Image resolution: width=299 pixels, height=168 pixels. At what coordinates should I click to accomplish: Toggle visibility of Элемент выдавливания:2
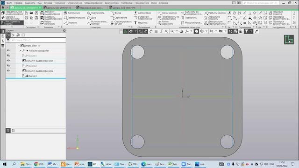pos(8,70)
